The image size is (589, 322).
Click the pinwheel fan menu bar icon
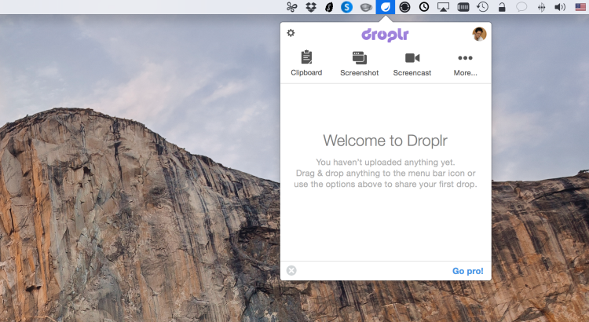tap(292, 7)
